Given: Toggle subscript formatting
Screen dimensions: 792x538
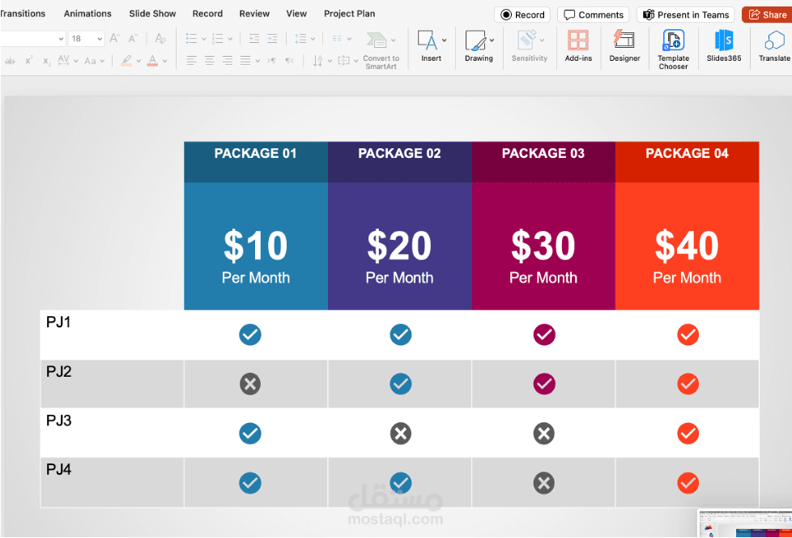Looking at the screenshot, I should 46,62.
